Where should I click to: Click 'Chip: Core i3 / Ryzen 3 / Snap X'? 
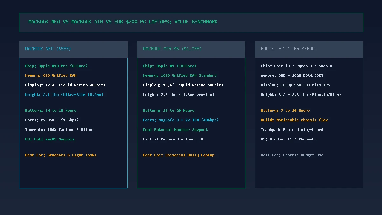tap(296, 66)
